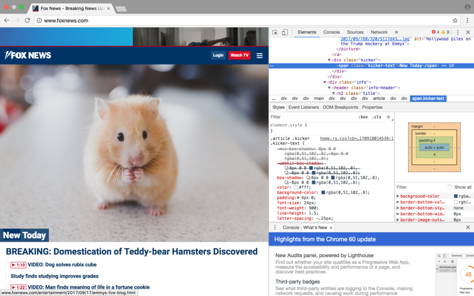Open Study finds studying improves grades link

click(54, 276)
